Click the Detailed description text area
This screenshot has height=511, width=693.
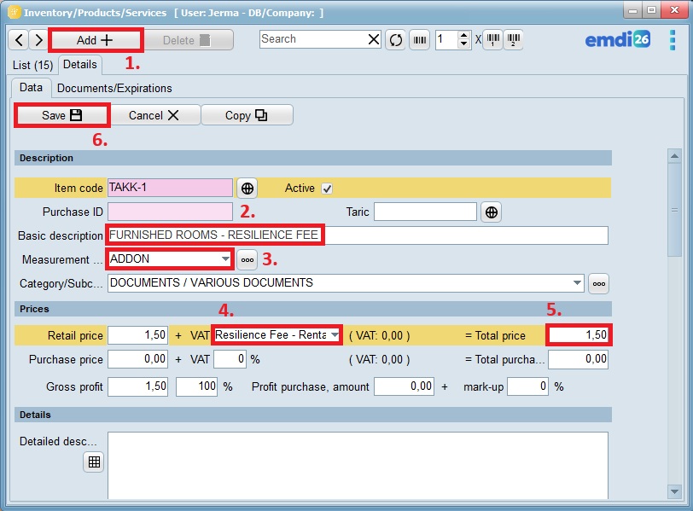click(358, 466)
